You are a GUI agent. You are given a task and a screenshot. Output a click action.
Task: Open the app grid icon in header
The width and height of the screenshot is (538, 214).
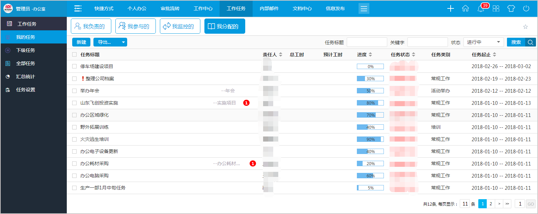click(496, 9)
